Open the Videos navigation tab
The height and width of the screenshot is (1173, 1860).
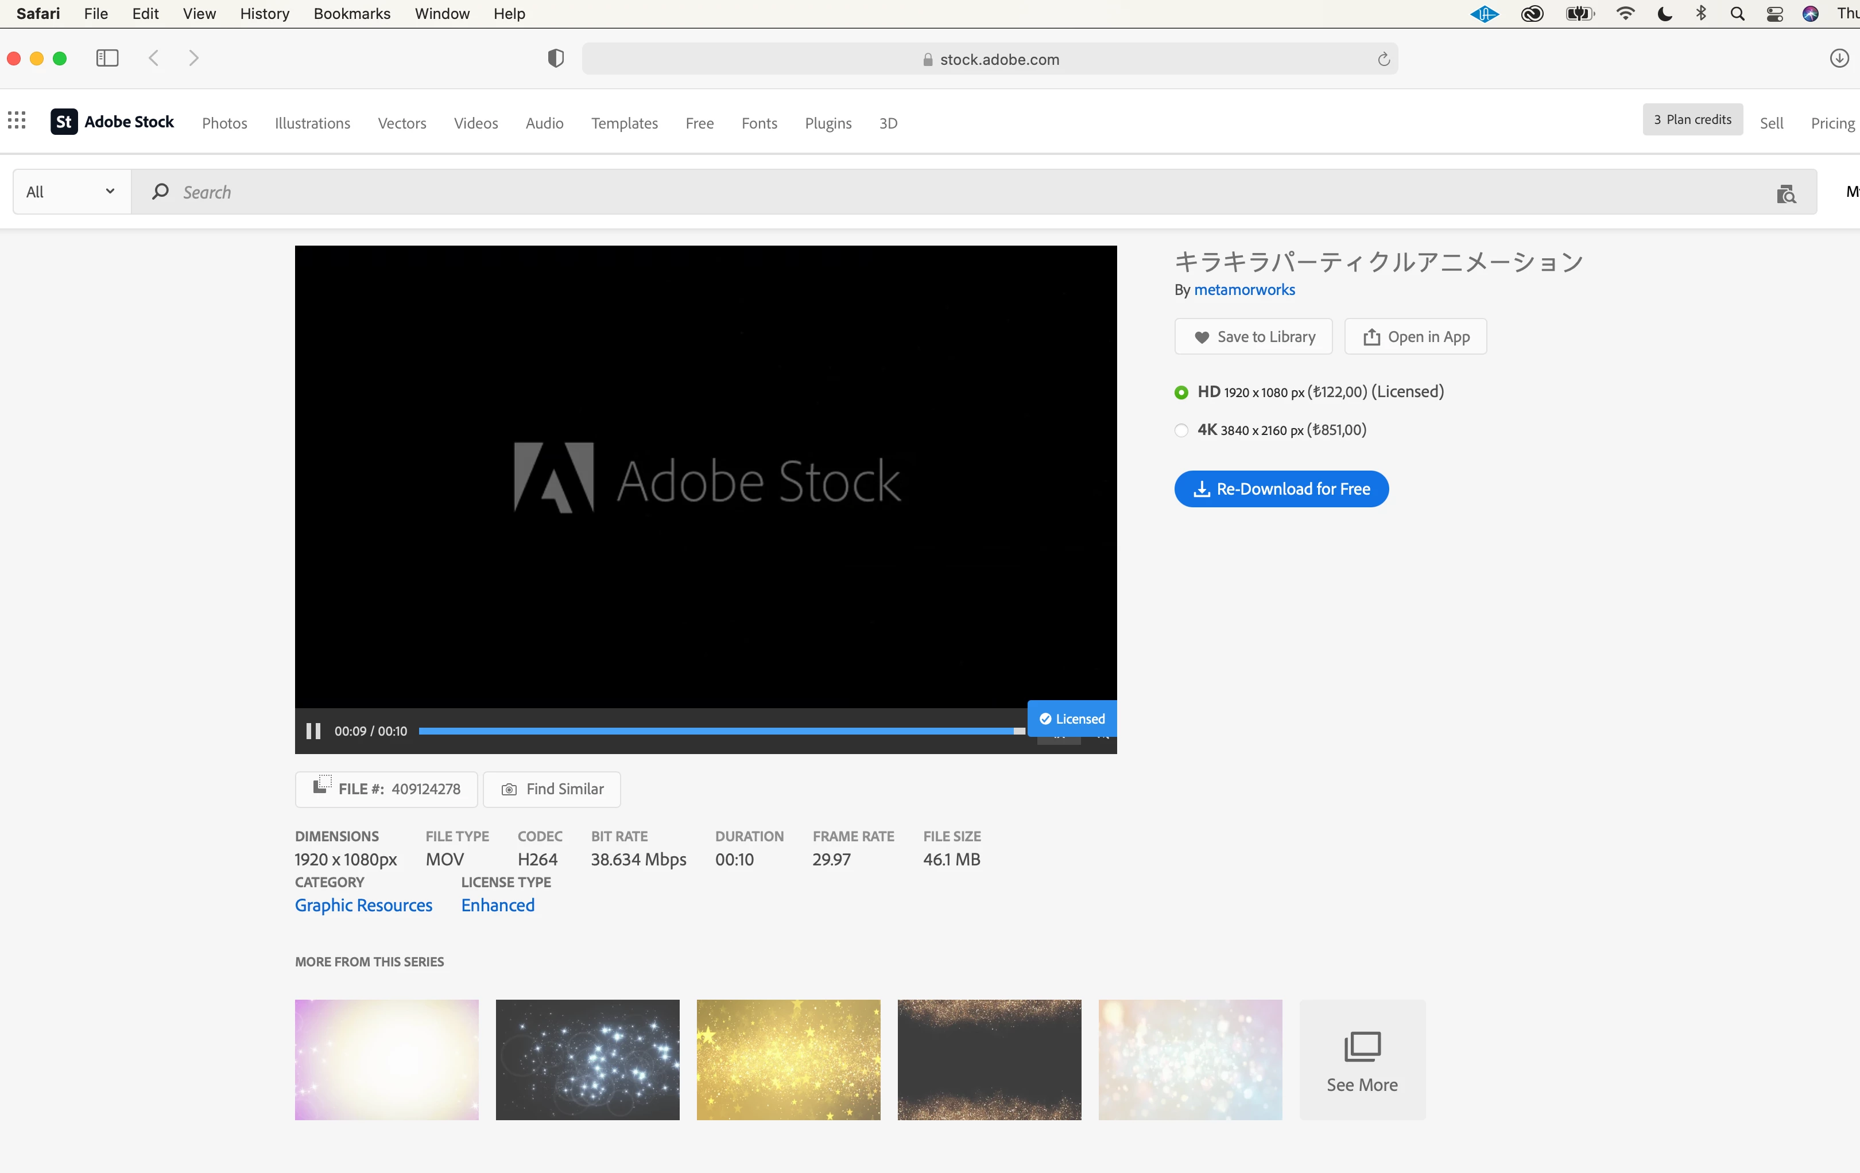(476, 123)
